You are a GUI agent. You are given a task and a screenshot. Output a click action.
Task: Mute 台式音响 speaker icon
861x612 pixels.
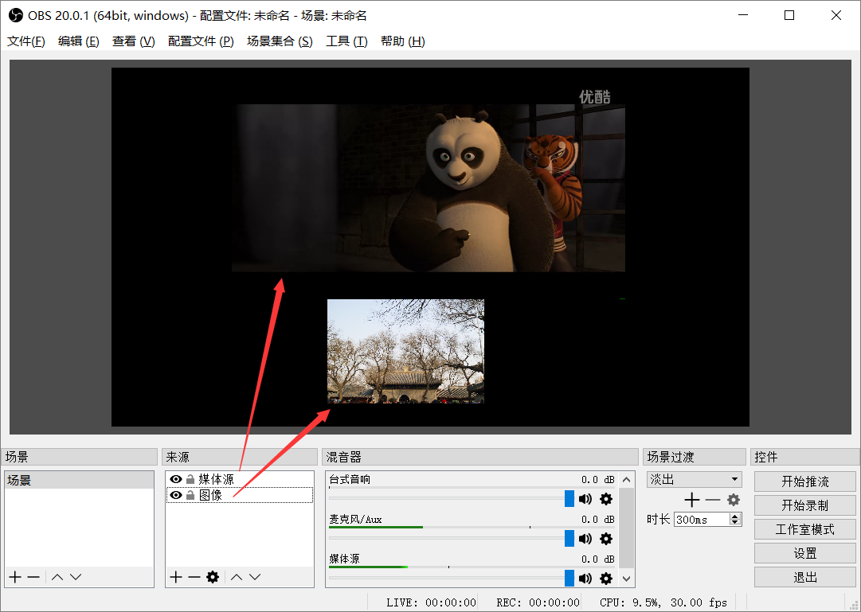(585, 499)
